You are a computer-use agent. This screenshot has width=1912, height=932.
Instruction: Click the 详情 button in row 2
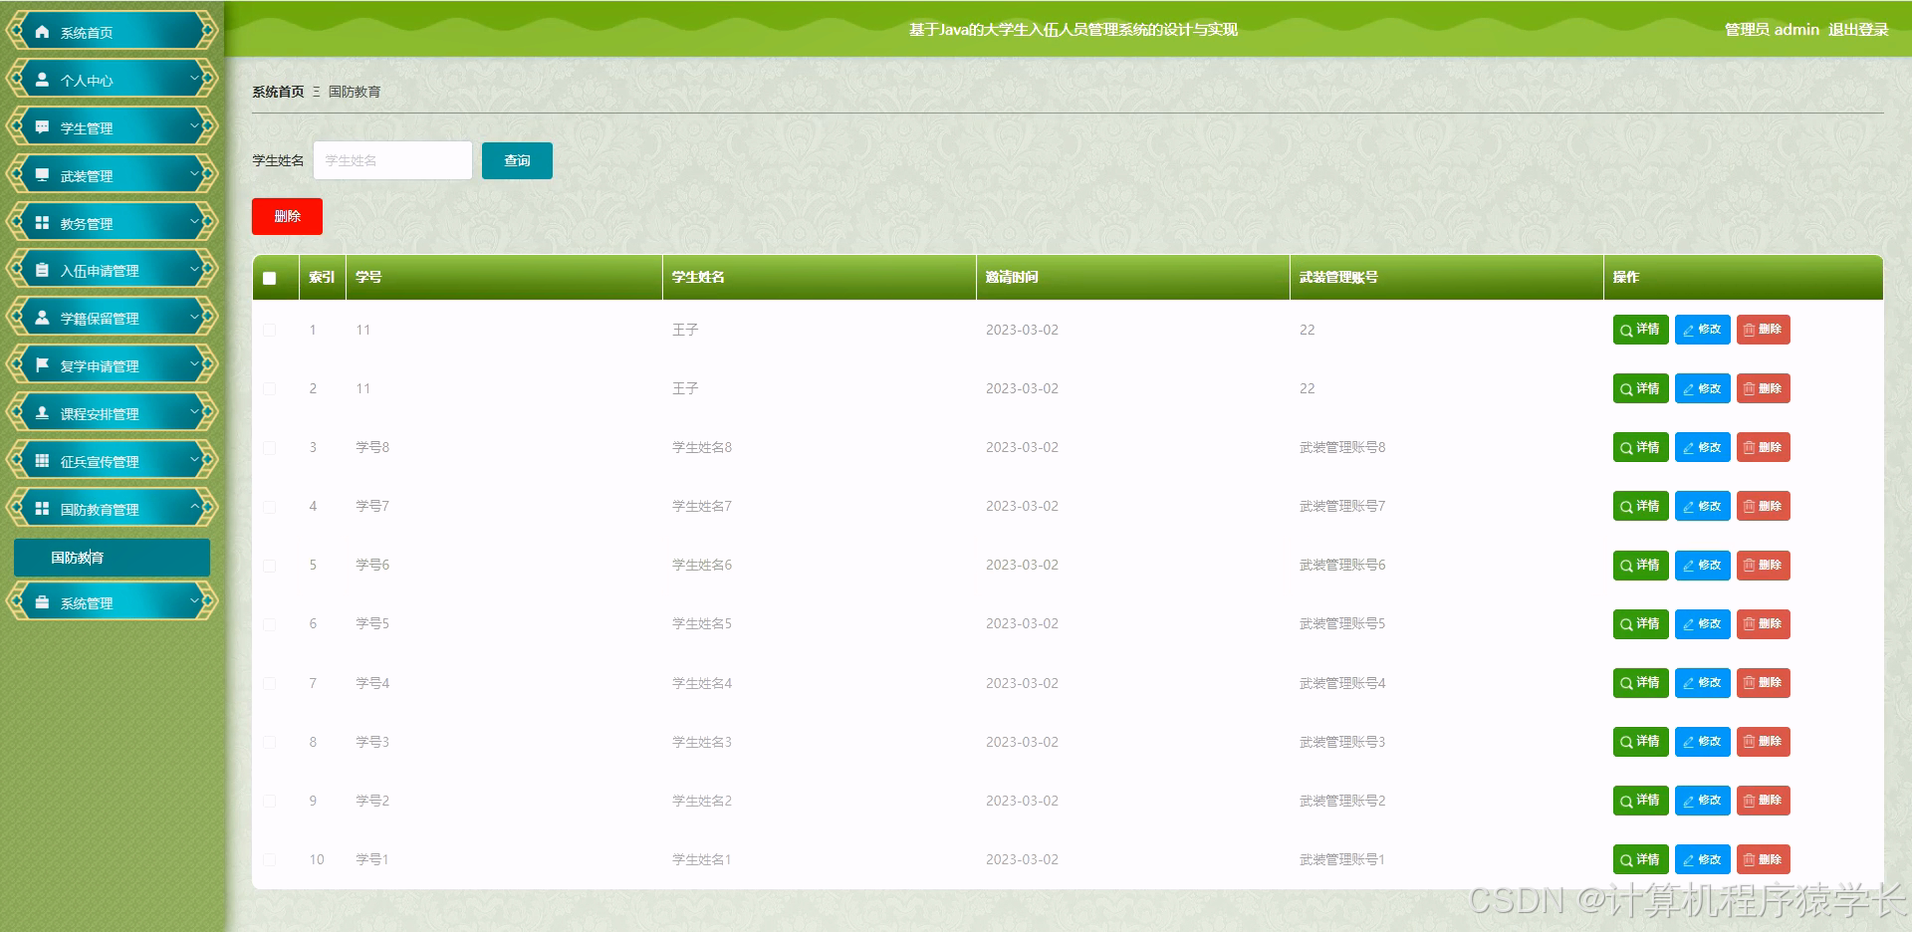click(1640, 388)
